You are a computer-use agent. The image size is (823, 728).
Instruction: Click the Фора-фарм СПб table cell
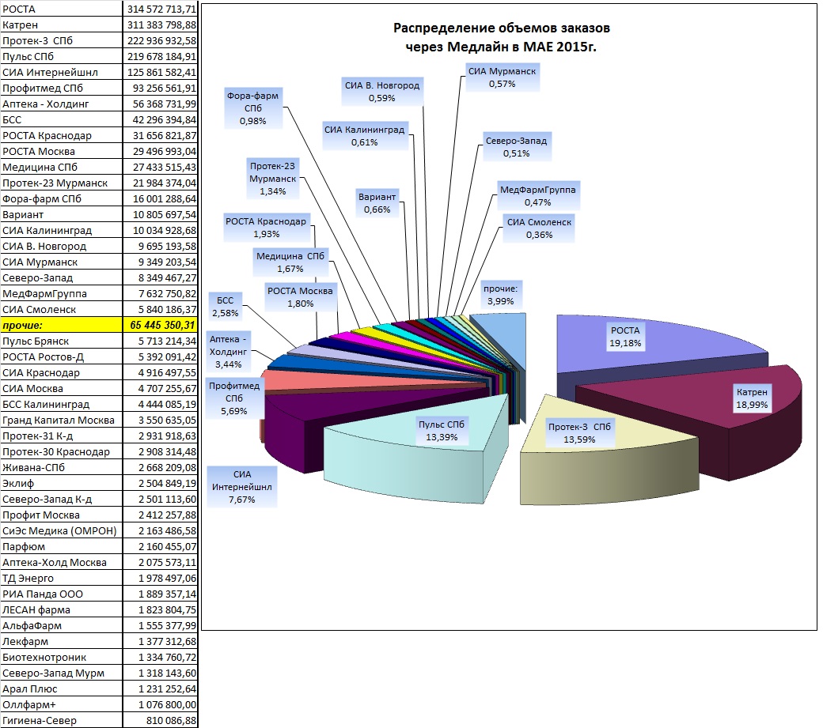[x=62, y=198]
